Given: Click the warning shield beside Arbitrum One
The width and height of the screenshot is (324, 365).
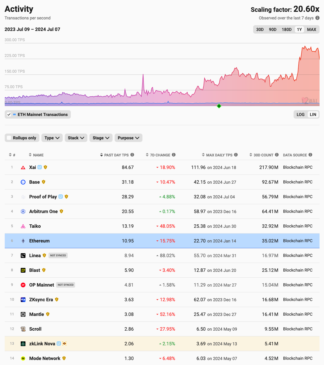Looking at the screenshot, I should (x=61, y=211).
